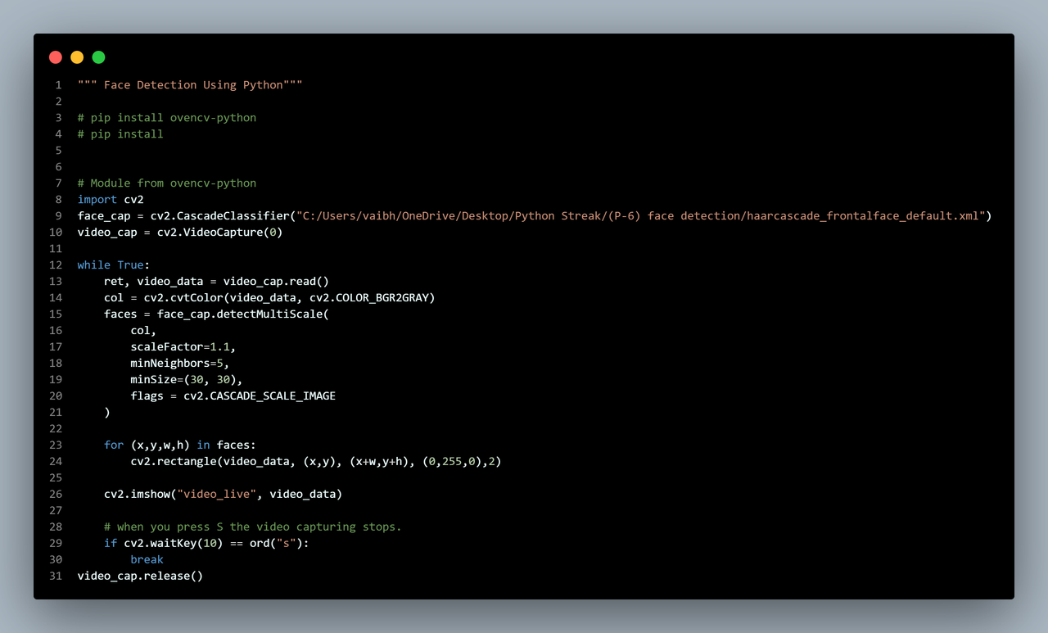The image size is (1048, 633).
Task: Click "face_cap.detectMultiScale(" call
Action: (243, 314)
